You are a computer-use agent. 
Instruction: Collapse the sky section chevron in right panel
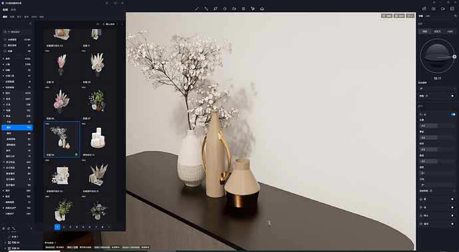(455, 24)
